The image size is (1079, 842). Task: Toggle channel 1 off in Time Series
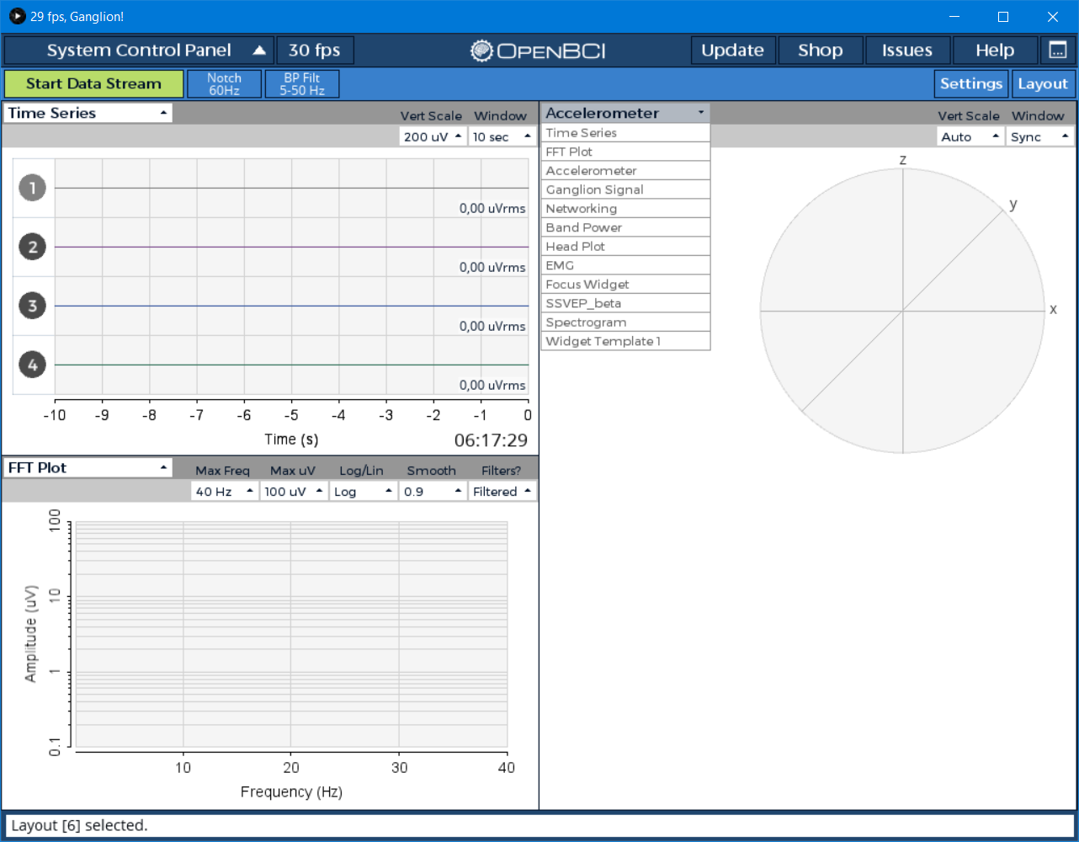(33, 188)
